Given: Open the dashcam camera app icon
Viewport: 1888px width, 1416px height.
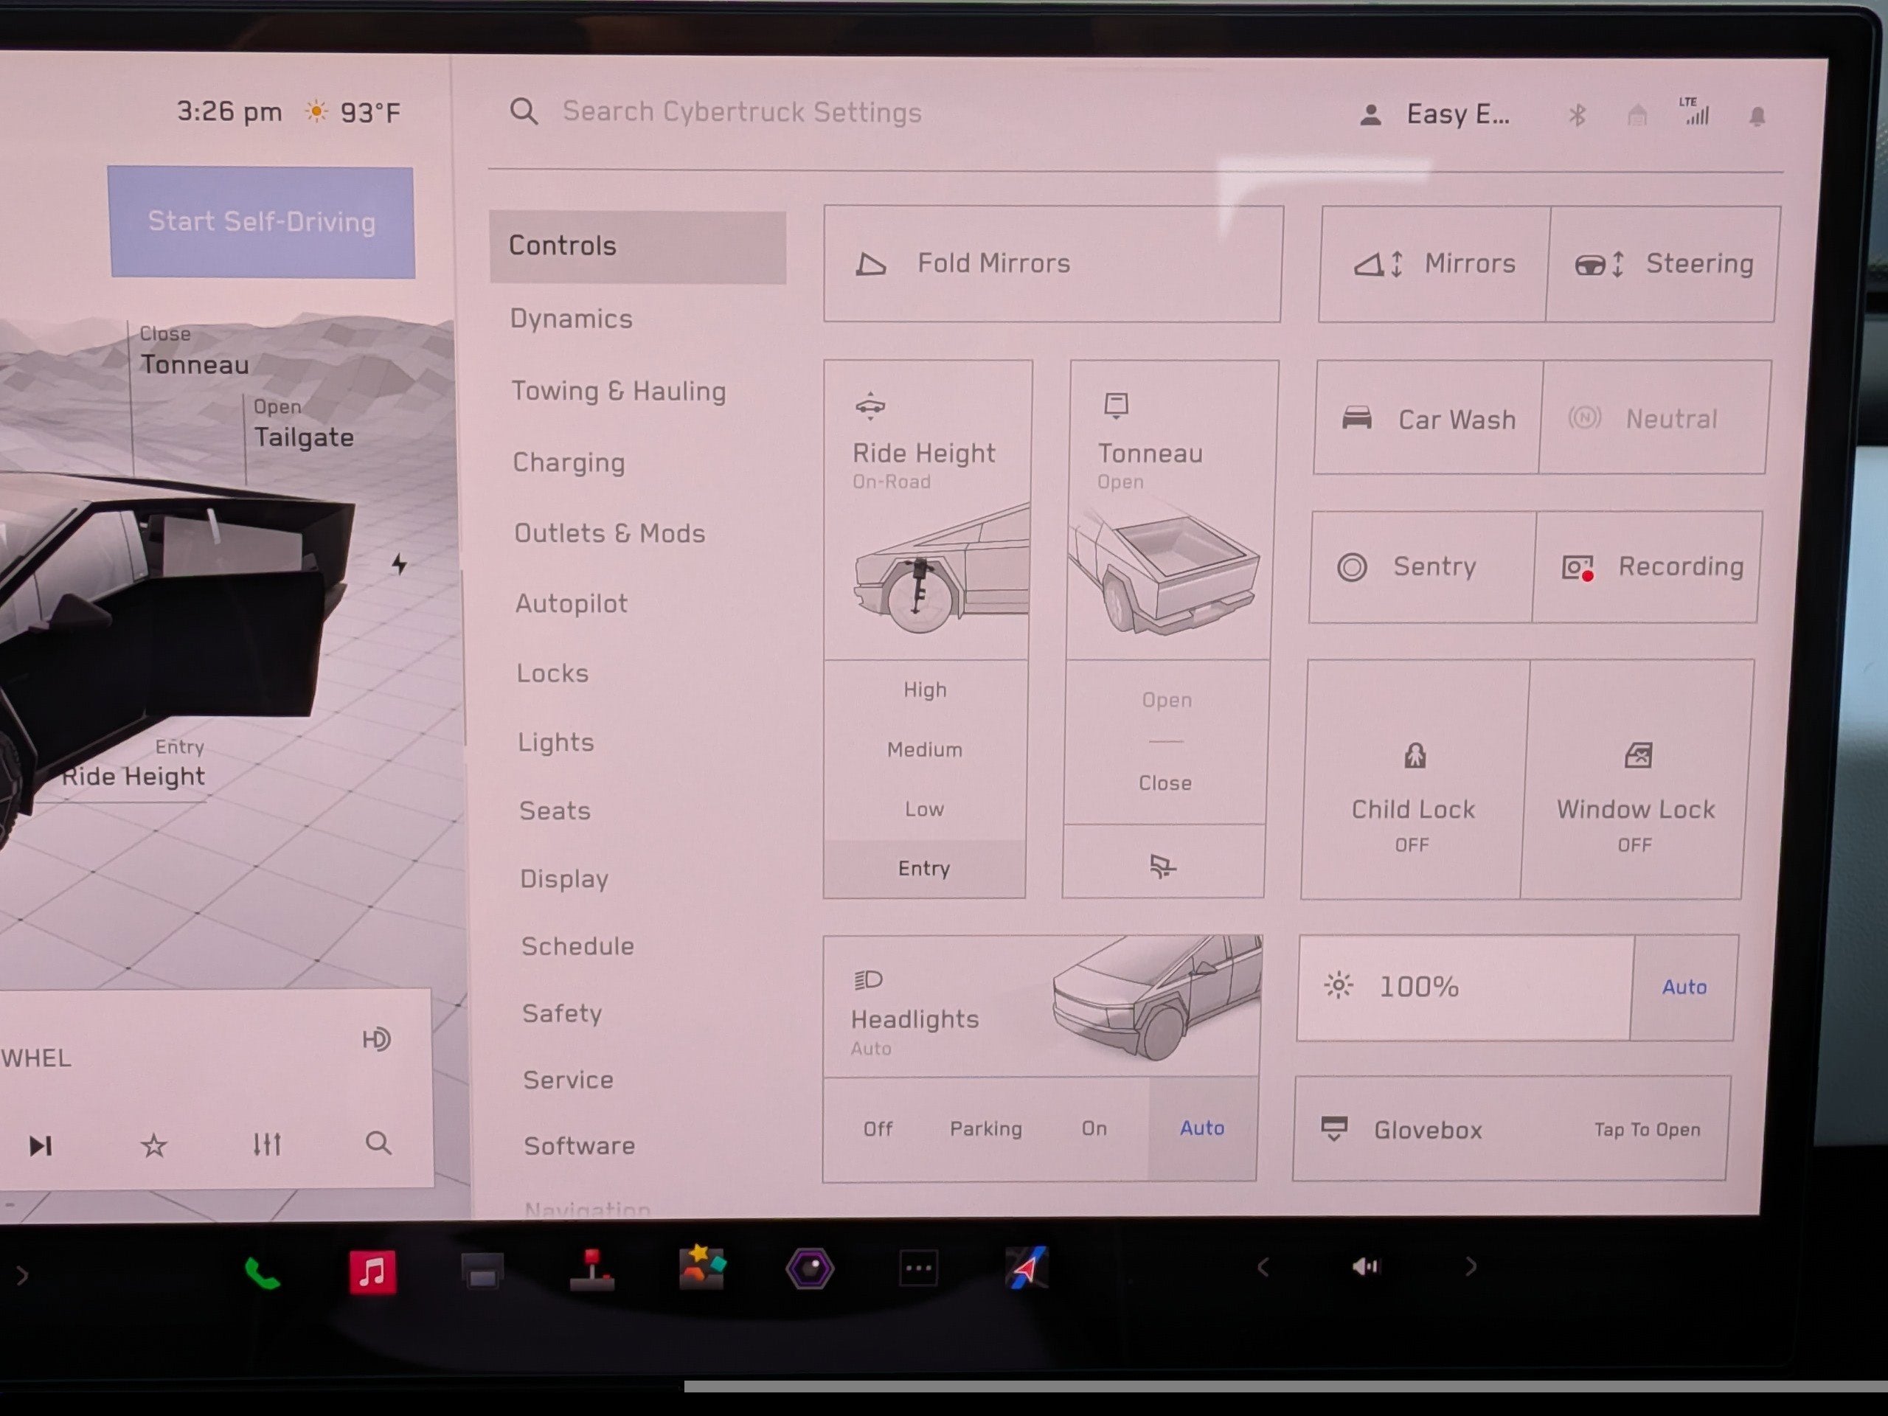Looking at the screenshot, I should point(809,1268).
